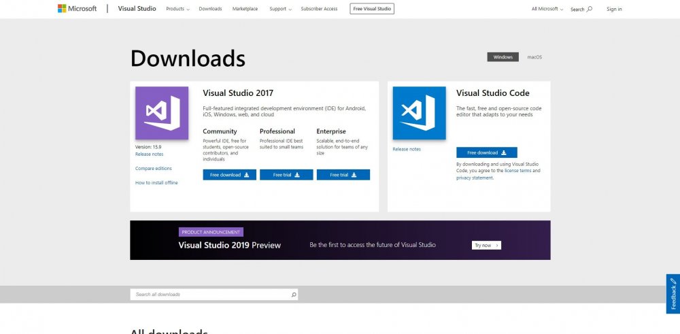Click the purple Visual Studio 2017 logo

coord(162,113)
